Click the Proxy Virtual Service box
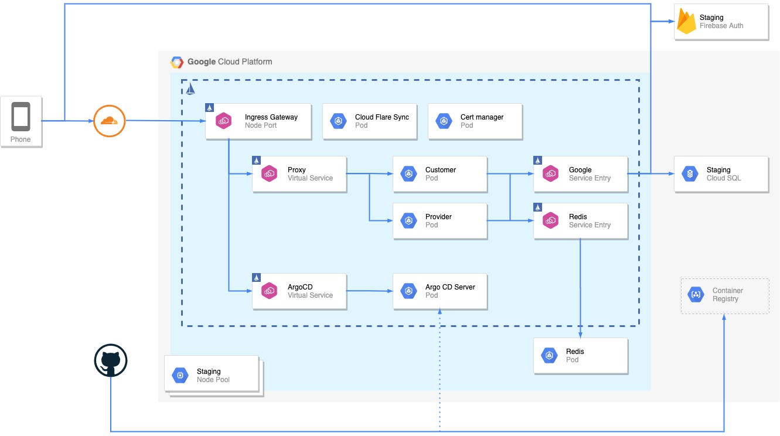 click(299, 173)
